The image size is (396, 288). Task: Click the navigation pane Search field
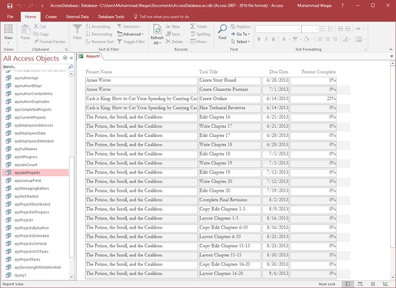(33, 67)
